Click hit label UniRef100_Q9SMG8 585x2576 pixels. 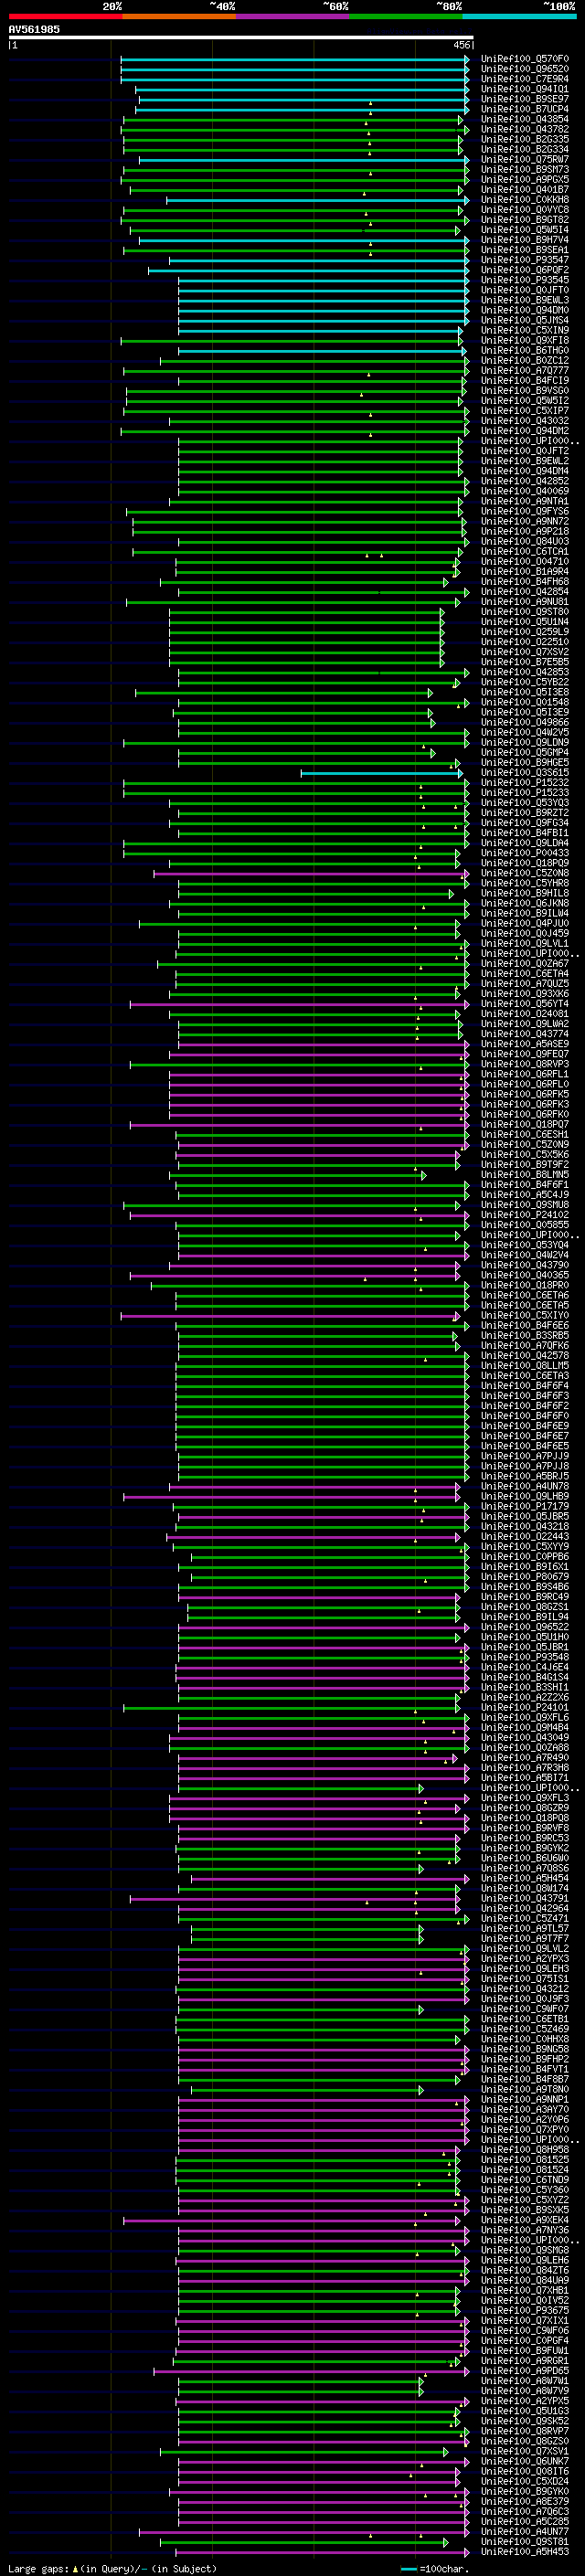coord(525,2250)
